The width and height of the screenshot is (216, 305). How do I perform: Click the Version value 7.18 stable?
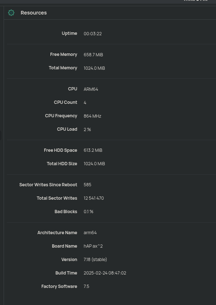click(95, 259)
